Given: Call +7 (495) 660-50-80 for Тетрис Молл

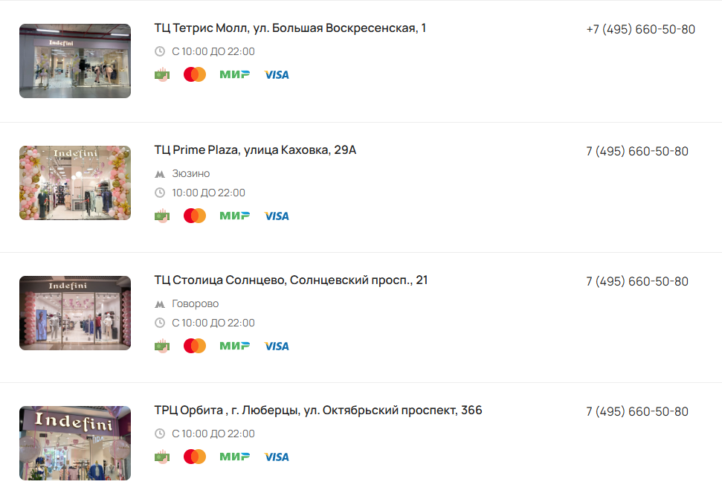Looking at the screenshot, I should pyautogui.click(x=640, y=29).
